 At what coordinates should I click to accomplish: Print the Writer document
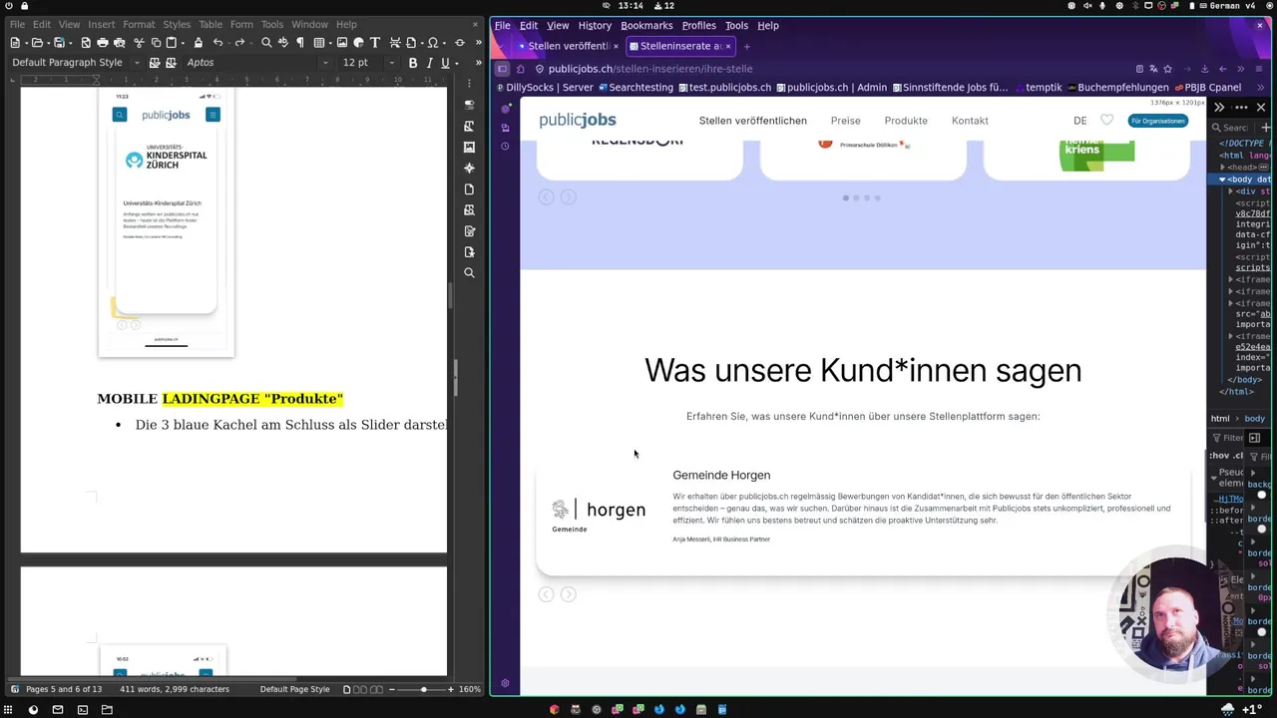pyautogui.click(x=103, y=43)
